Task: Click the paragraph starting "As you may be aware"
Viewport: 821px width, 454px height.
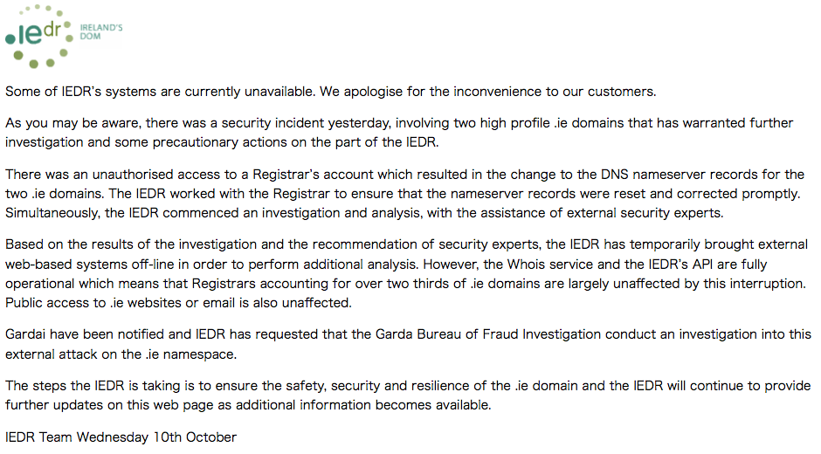Action: [x=399, y=133]
